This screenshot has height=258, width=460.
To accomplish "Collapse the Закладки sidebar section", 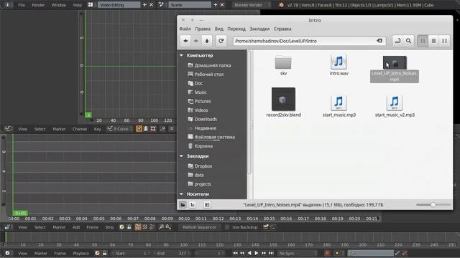I will [x=182, y=156].
